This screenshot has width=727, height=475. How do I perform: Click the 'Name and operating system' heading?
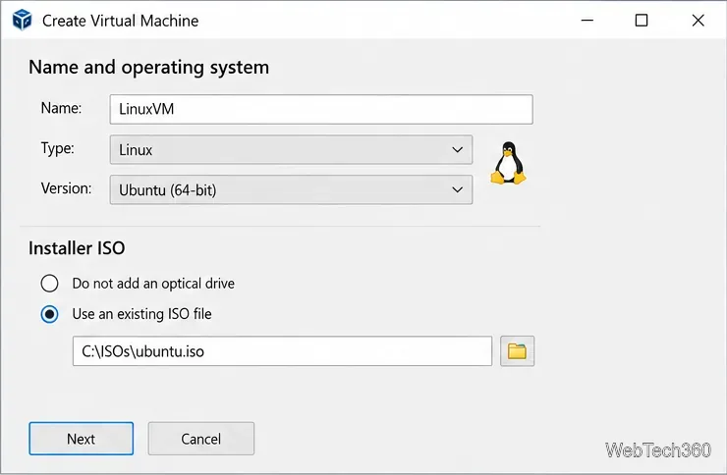[148, 67]
